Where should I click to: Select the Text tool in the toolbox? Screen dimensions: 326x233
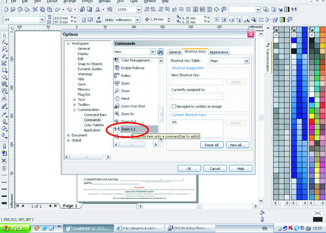coord(4,98)
